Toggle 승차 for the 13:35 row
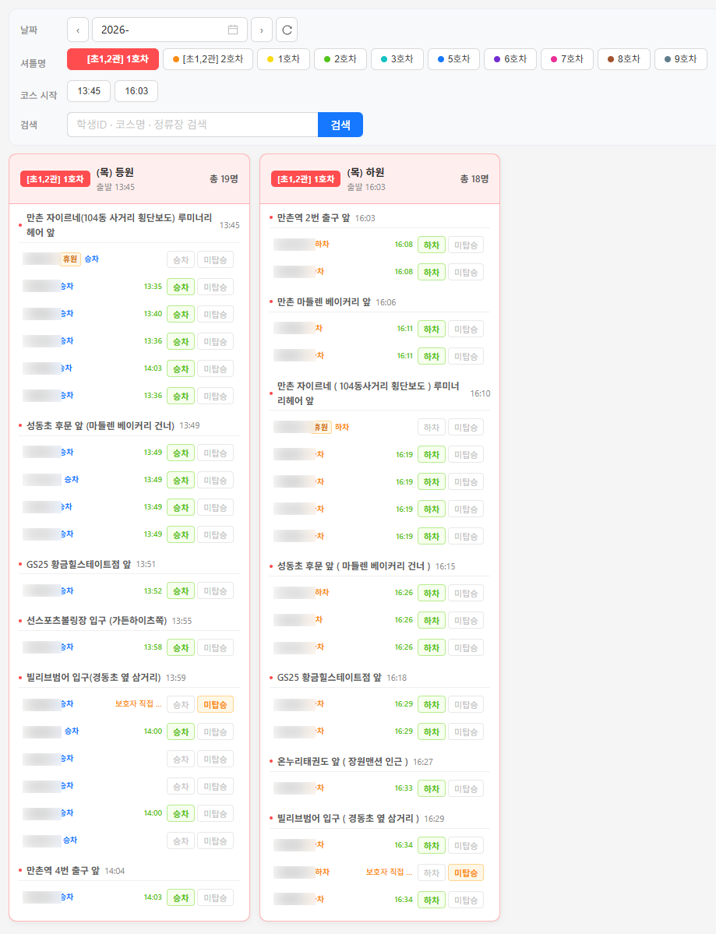716x934 pixels. [x=181, y=287]
